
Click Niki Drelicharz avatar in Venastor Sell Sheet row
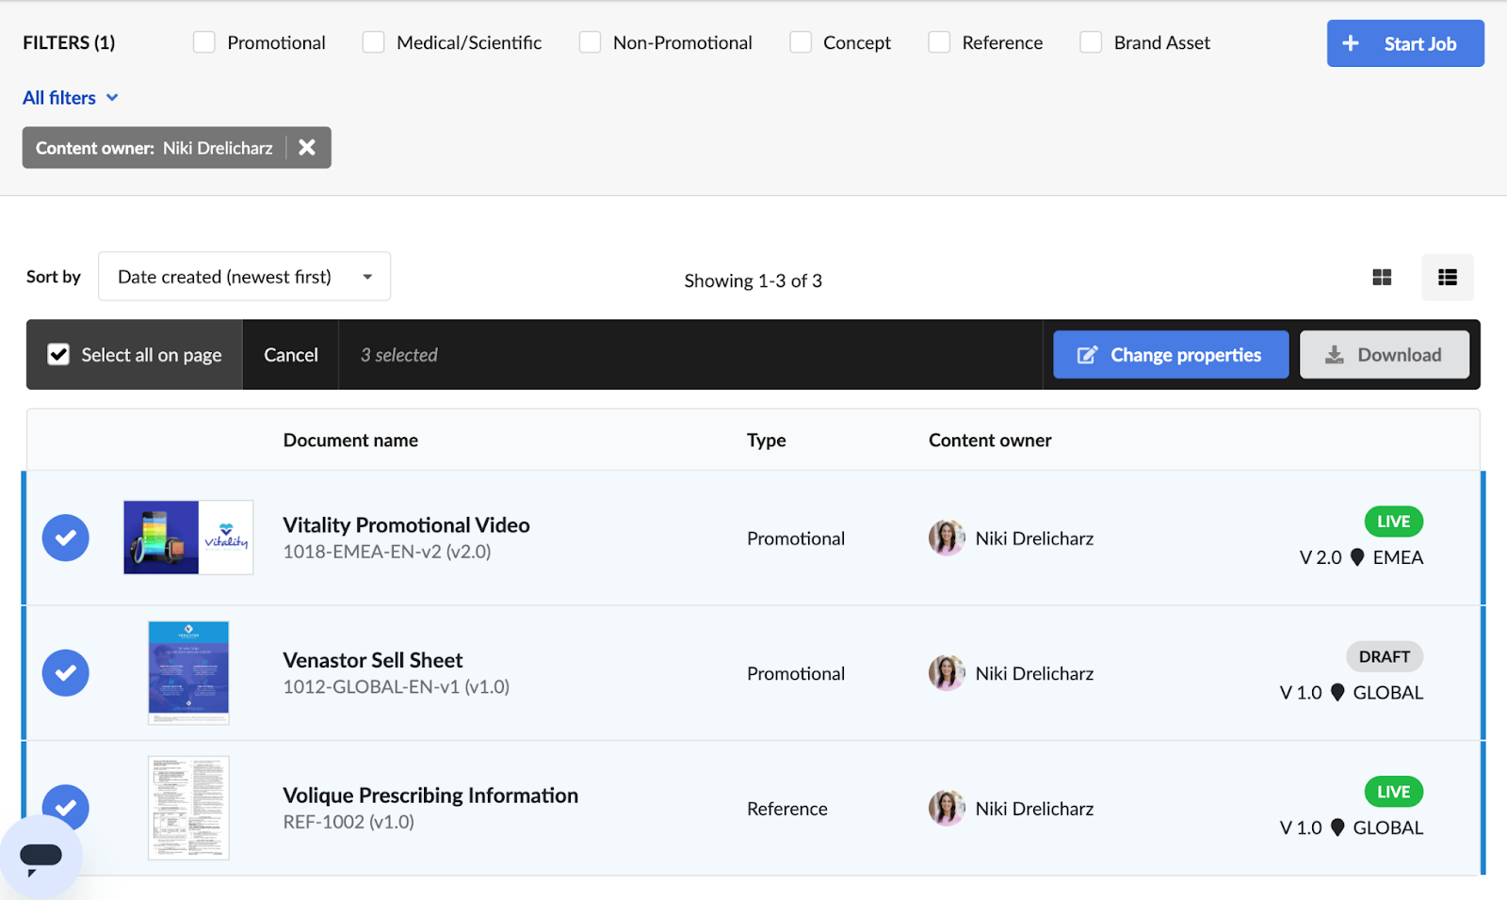[x=947, y=672]
